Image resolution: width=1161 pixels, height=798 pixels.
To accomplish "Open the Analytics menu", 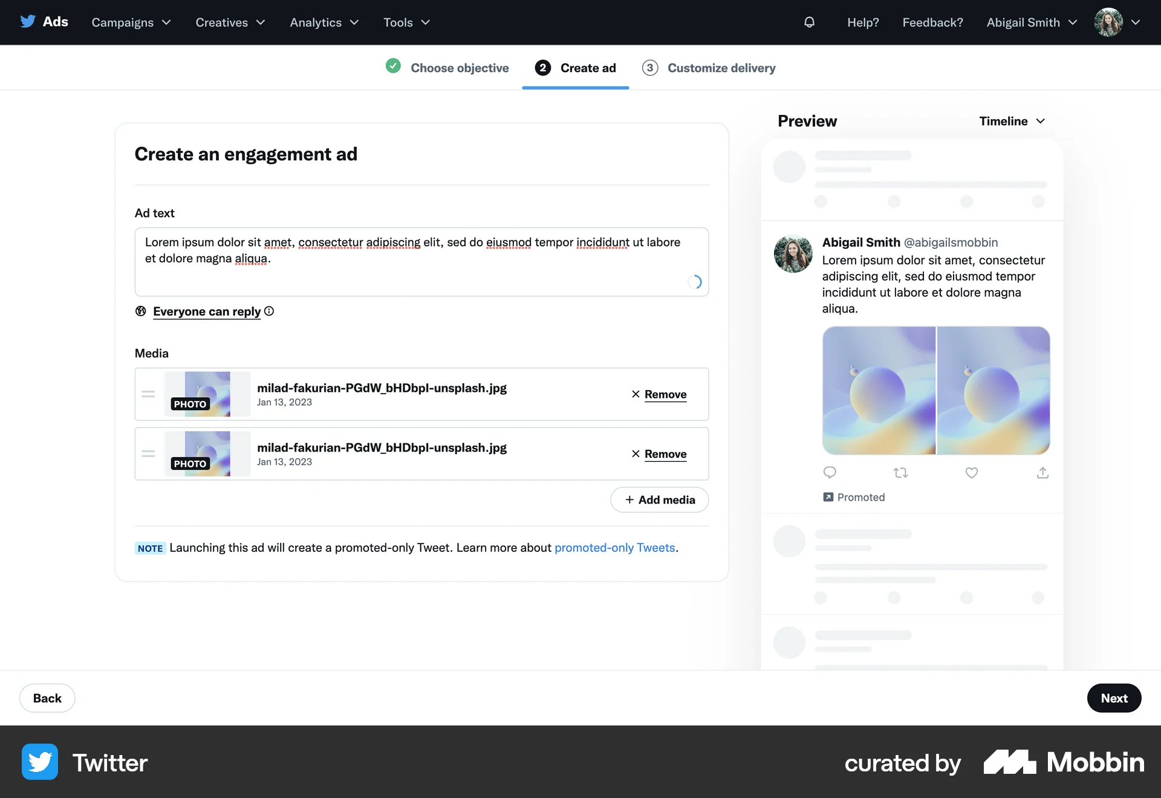I will click(324, 22).
